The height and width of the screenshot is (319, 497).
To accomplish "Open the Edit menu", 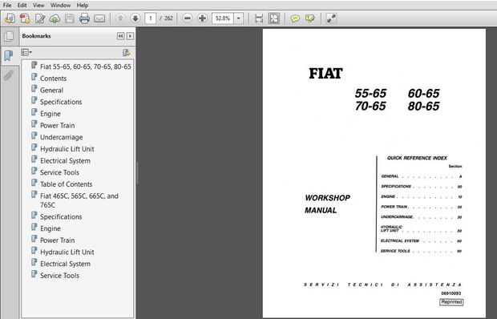I will [22, 5].
